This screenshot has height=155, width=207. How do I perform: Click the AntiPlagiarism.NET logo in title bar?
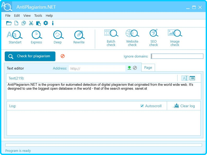coord(7,6)
